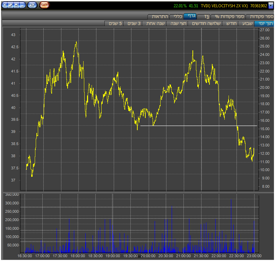This screenshot has width=275, height=261.
Task: Close the chart window with X
Action: pos(5,5)
